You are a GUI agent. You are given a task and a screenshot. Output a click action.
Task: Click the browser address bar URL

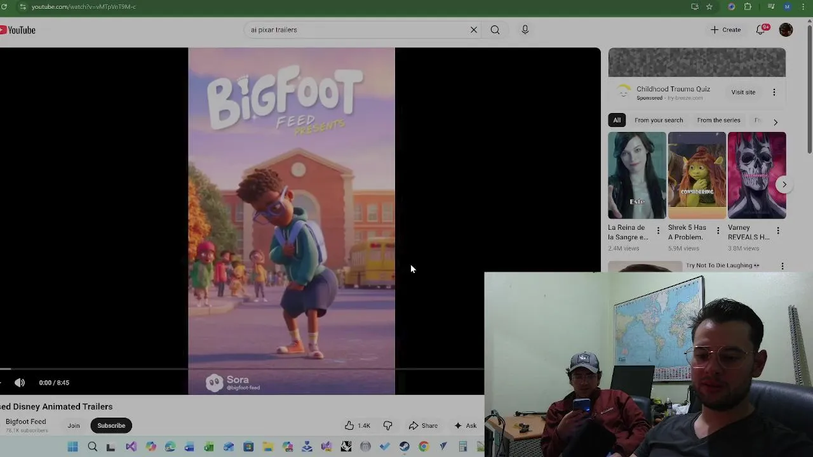84,6
